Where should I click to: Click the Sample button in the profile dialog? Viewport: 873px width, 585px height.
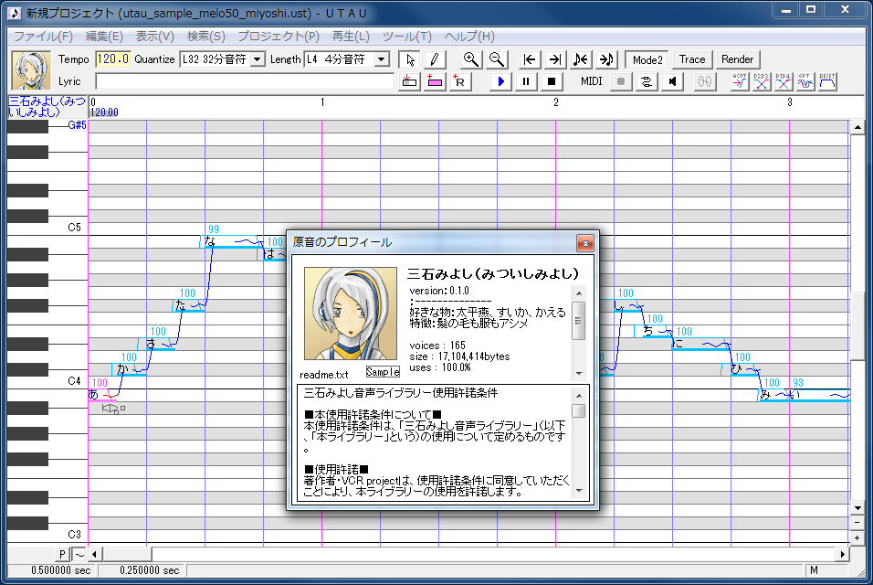[x=383, y=372]
